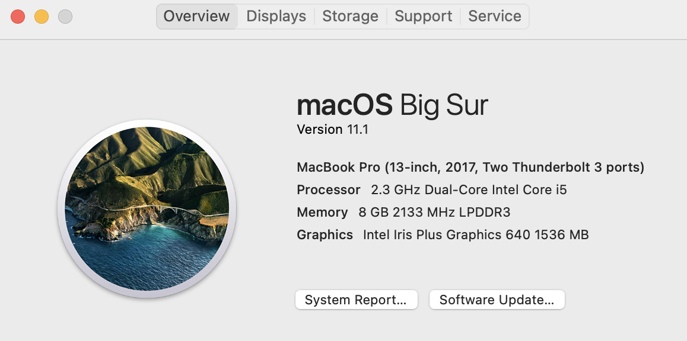This screenshot has width=687, height=341.
Task: Click the Processor label
Action: click(329, 189)
